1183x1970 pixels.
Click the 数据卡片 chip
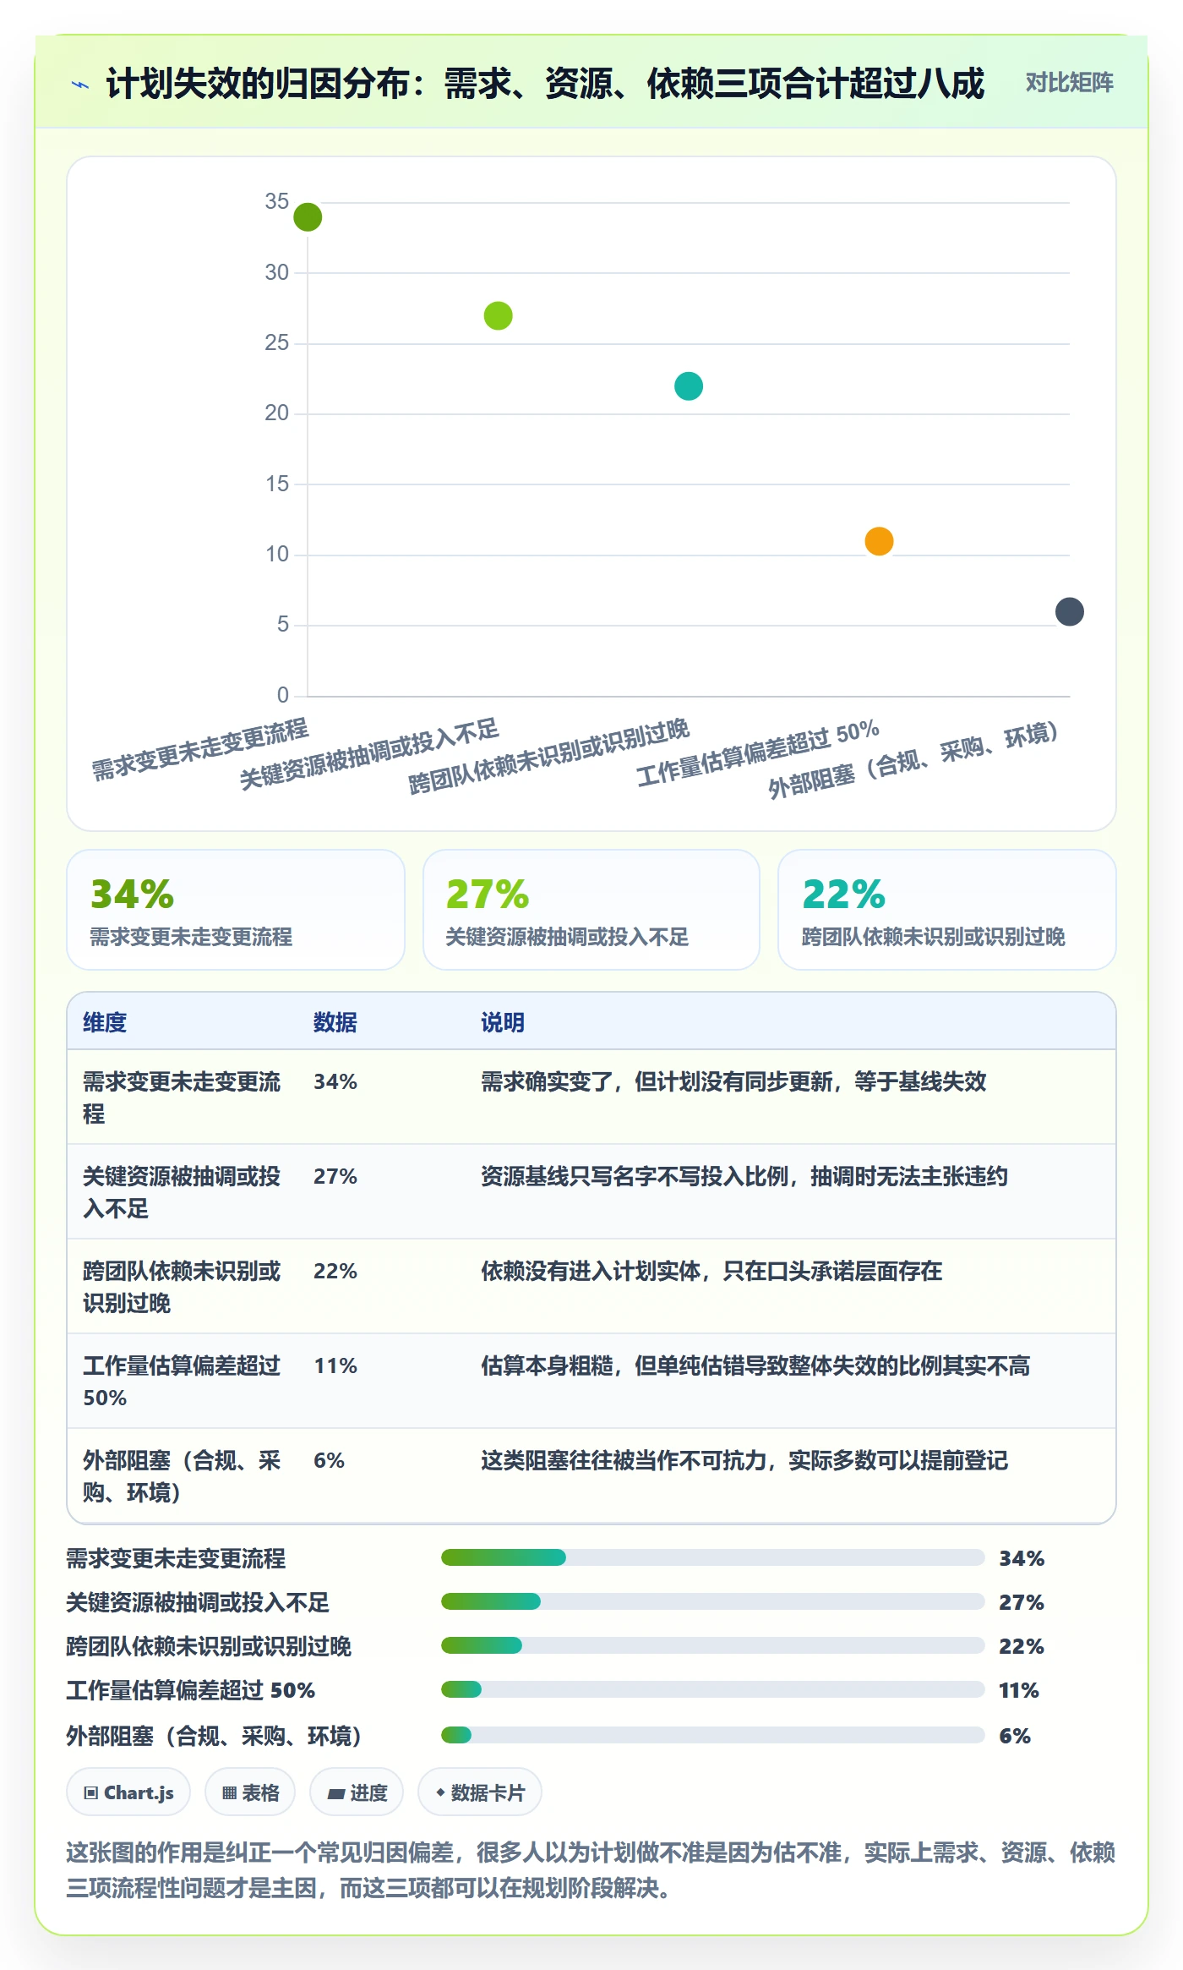pyautogui.click(x=480, y=1792)
